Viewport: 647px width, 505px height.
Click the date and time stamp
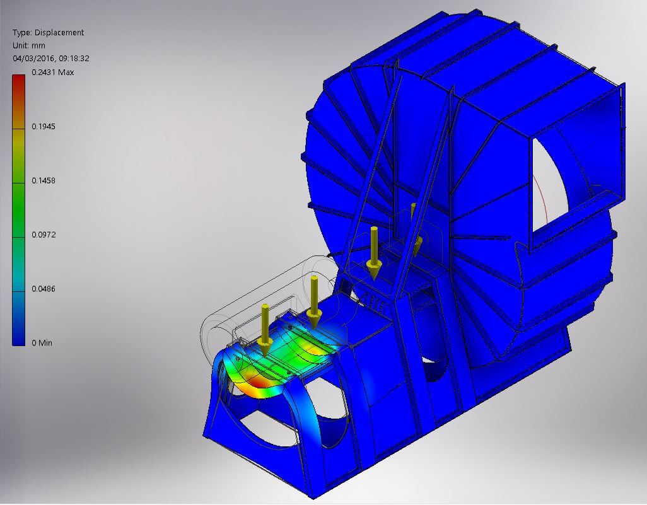[x=51, y=58]
